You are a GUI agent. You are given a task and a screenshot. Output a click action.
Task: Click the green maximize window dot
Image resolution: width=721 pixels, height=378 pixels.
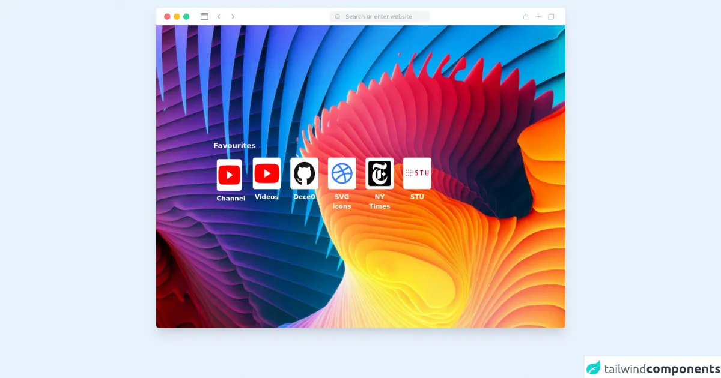186,17
